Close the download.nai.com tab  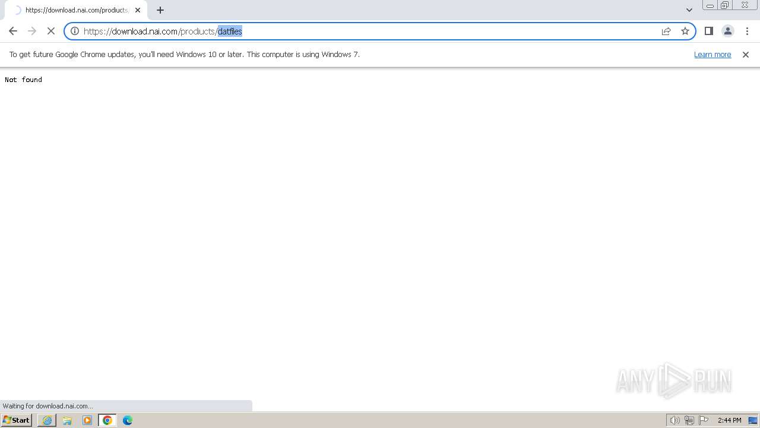point(138,10)
